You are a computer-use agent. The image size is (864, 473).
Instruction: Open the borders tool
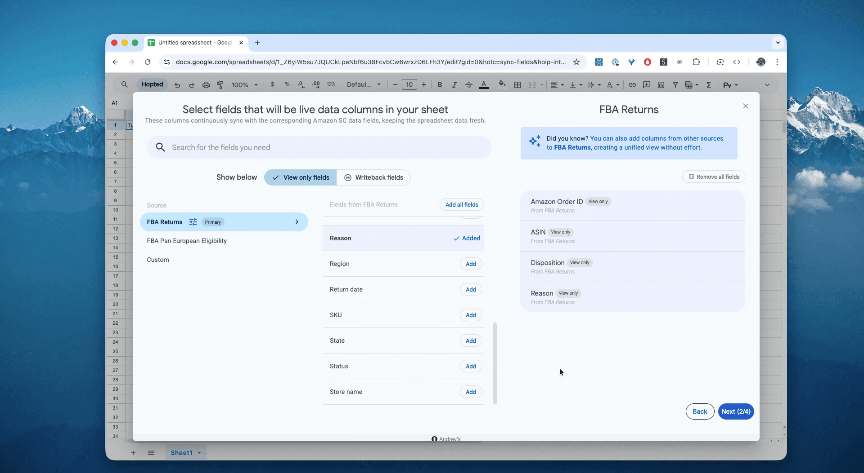[517, 85]
